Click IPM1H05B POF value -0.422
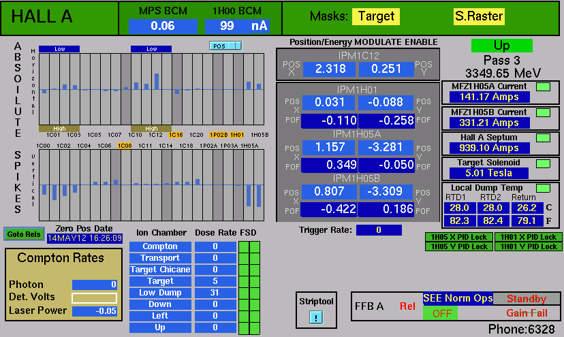 click(x=329, y=210)
